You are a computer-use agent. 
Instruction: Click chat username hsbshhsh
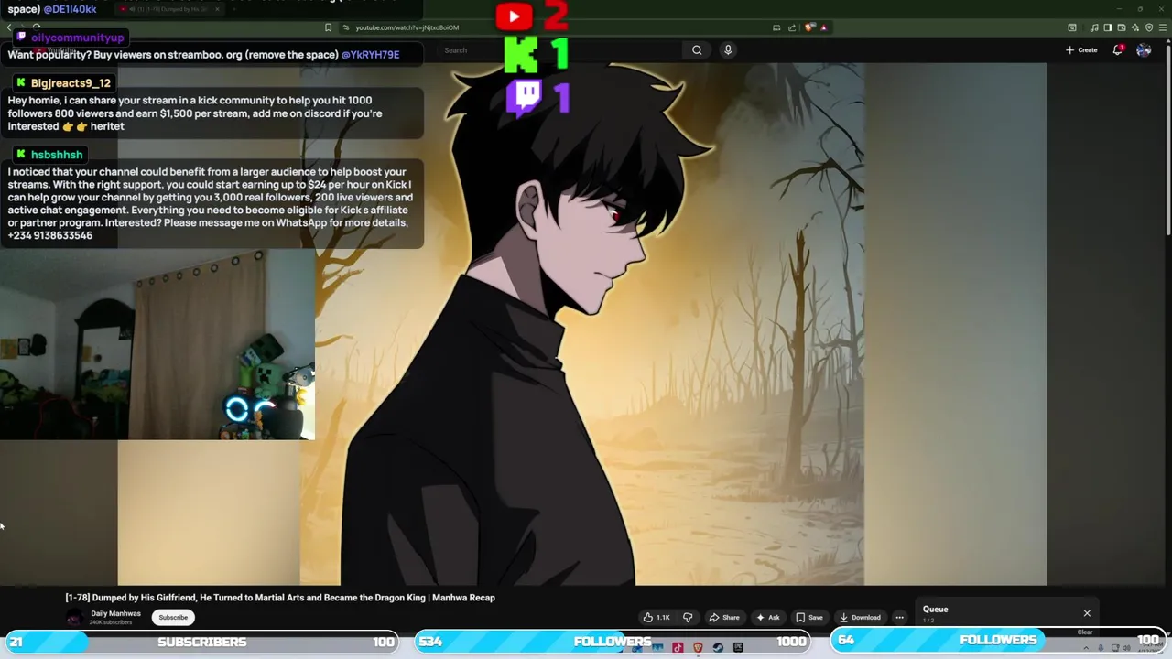[x=57, y=155]
